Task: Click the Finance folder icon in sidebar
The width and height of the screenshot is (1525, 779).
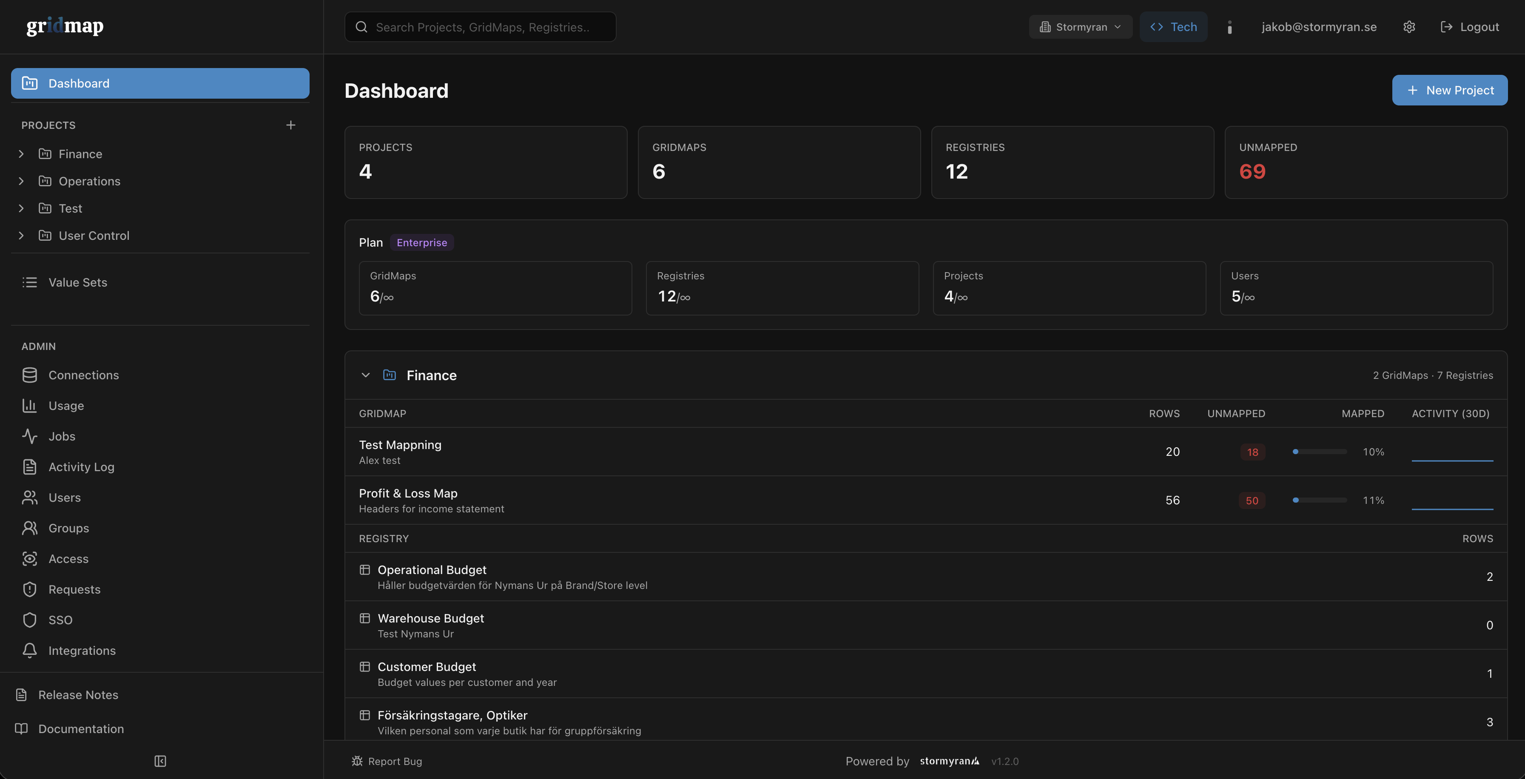Action: [x=45, y=154]
